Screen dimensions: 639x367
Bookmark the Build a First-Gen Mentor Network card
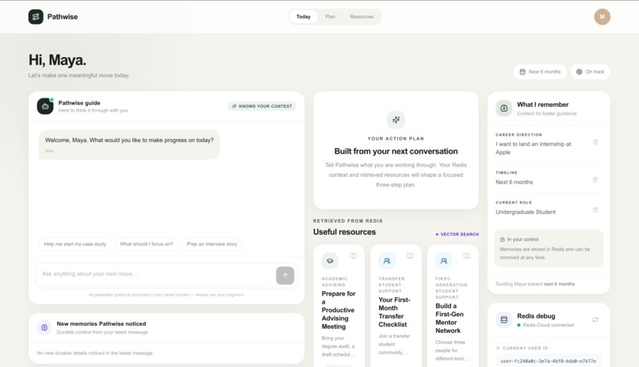point(467,256)
